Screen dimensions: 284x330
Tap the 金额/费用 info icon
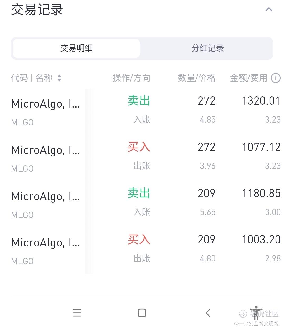tap(276, 78)
